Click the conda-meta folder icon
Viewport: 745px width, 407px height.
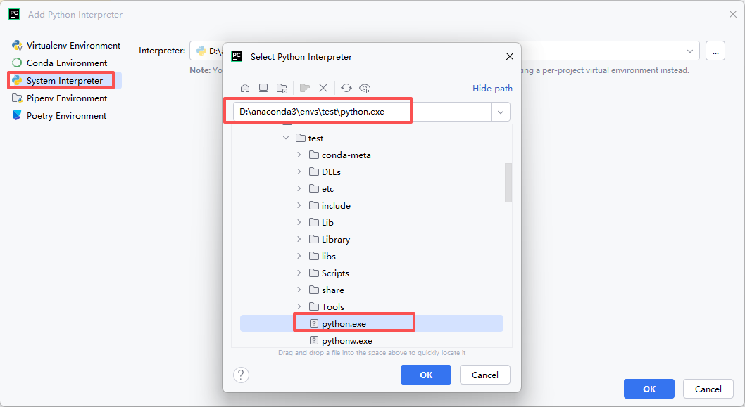(314, 155)
